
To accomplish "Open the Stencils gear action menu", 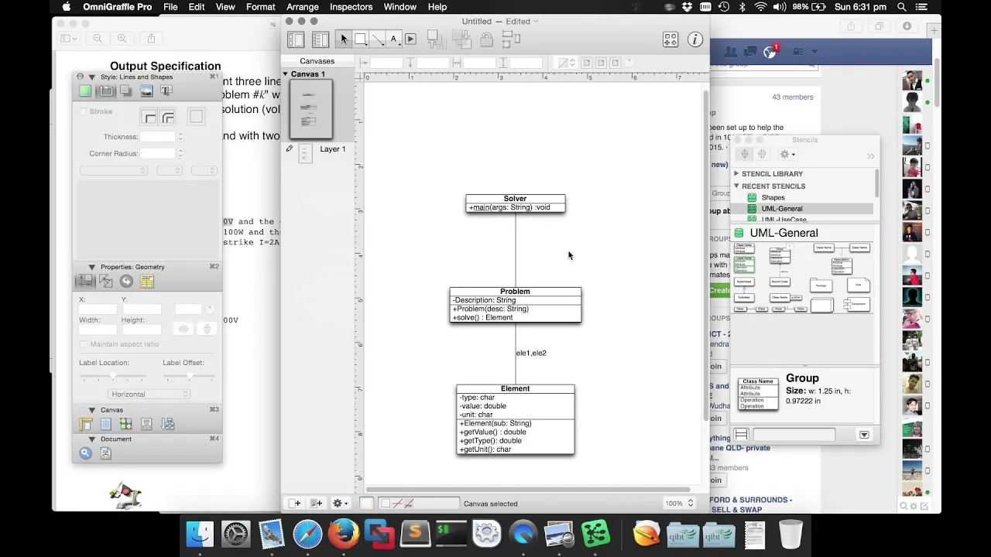I will point(787,154).
